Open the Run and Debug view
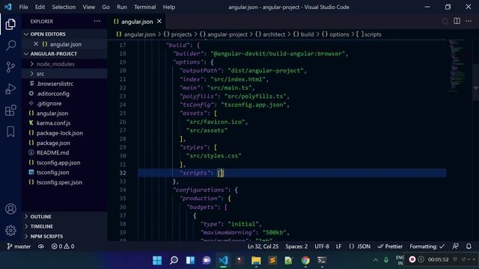 click(10, 89)
